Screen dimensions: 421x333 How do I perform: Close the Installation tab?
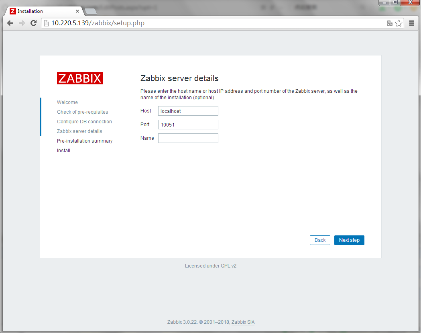tap(77, 11)
